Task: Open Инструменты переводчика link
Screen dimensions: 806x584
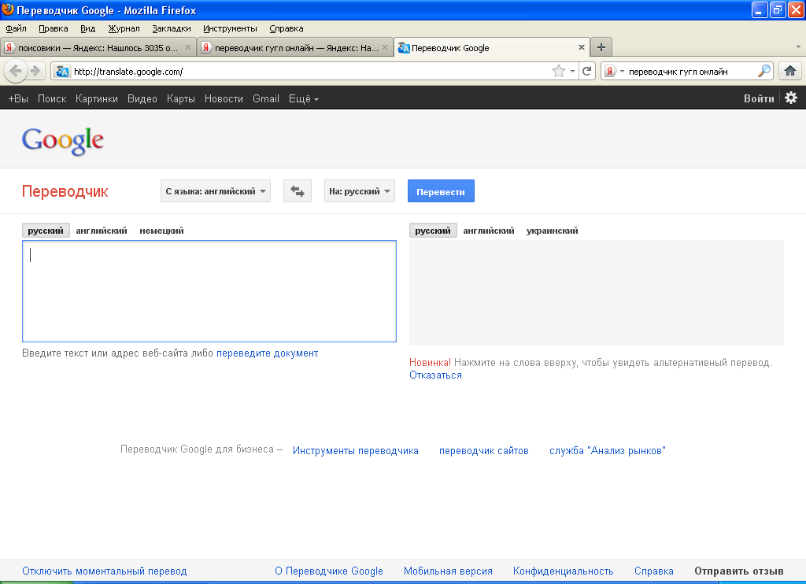Action: coord(355,451)
